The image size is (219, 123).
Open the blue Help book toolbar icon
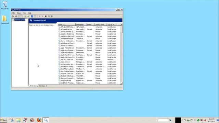coord(32,16)
